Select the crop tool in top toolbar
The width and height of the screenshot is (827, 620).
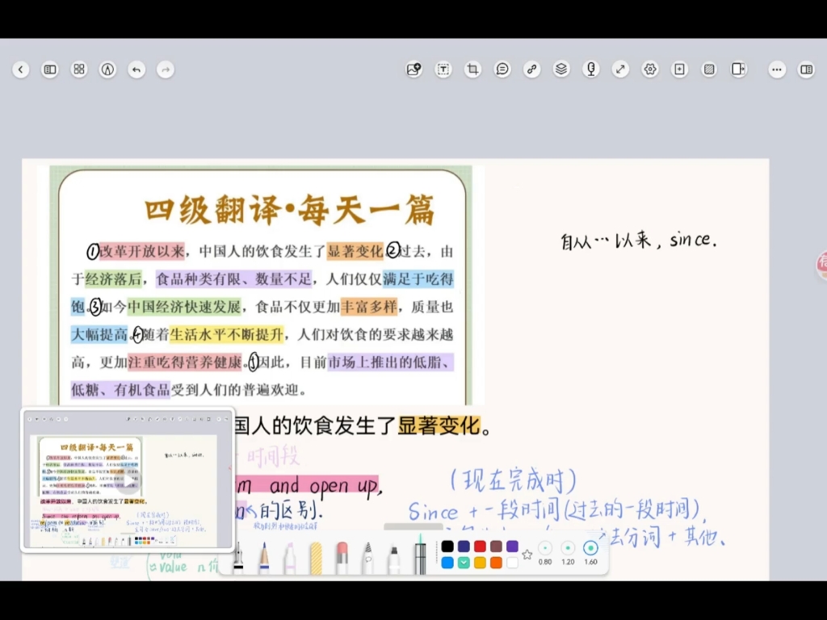(473, 69)
